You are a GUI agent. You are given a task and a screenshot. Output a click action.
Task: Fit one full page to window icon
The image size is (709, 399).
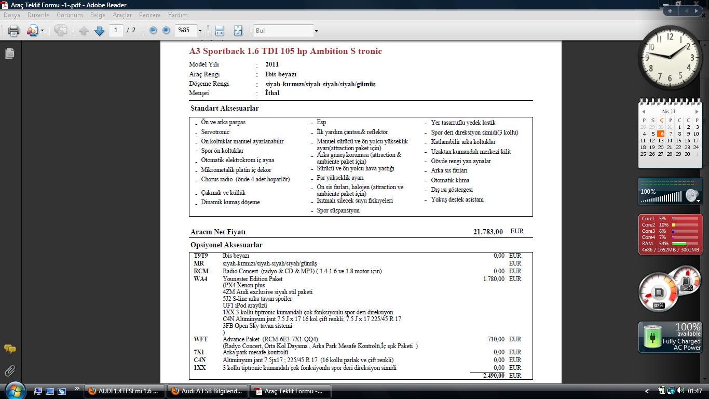pyautogui.click(x=238, y=31)
